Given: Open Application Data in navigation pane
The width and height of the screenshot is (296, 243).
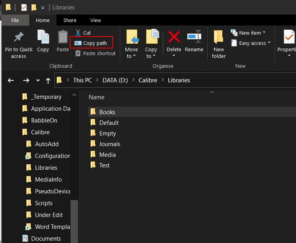Looking at the screenshot, I should (46, 109).
